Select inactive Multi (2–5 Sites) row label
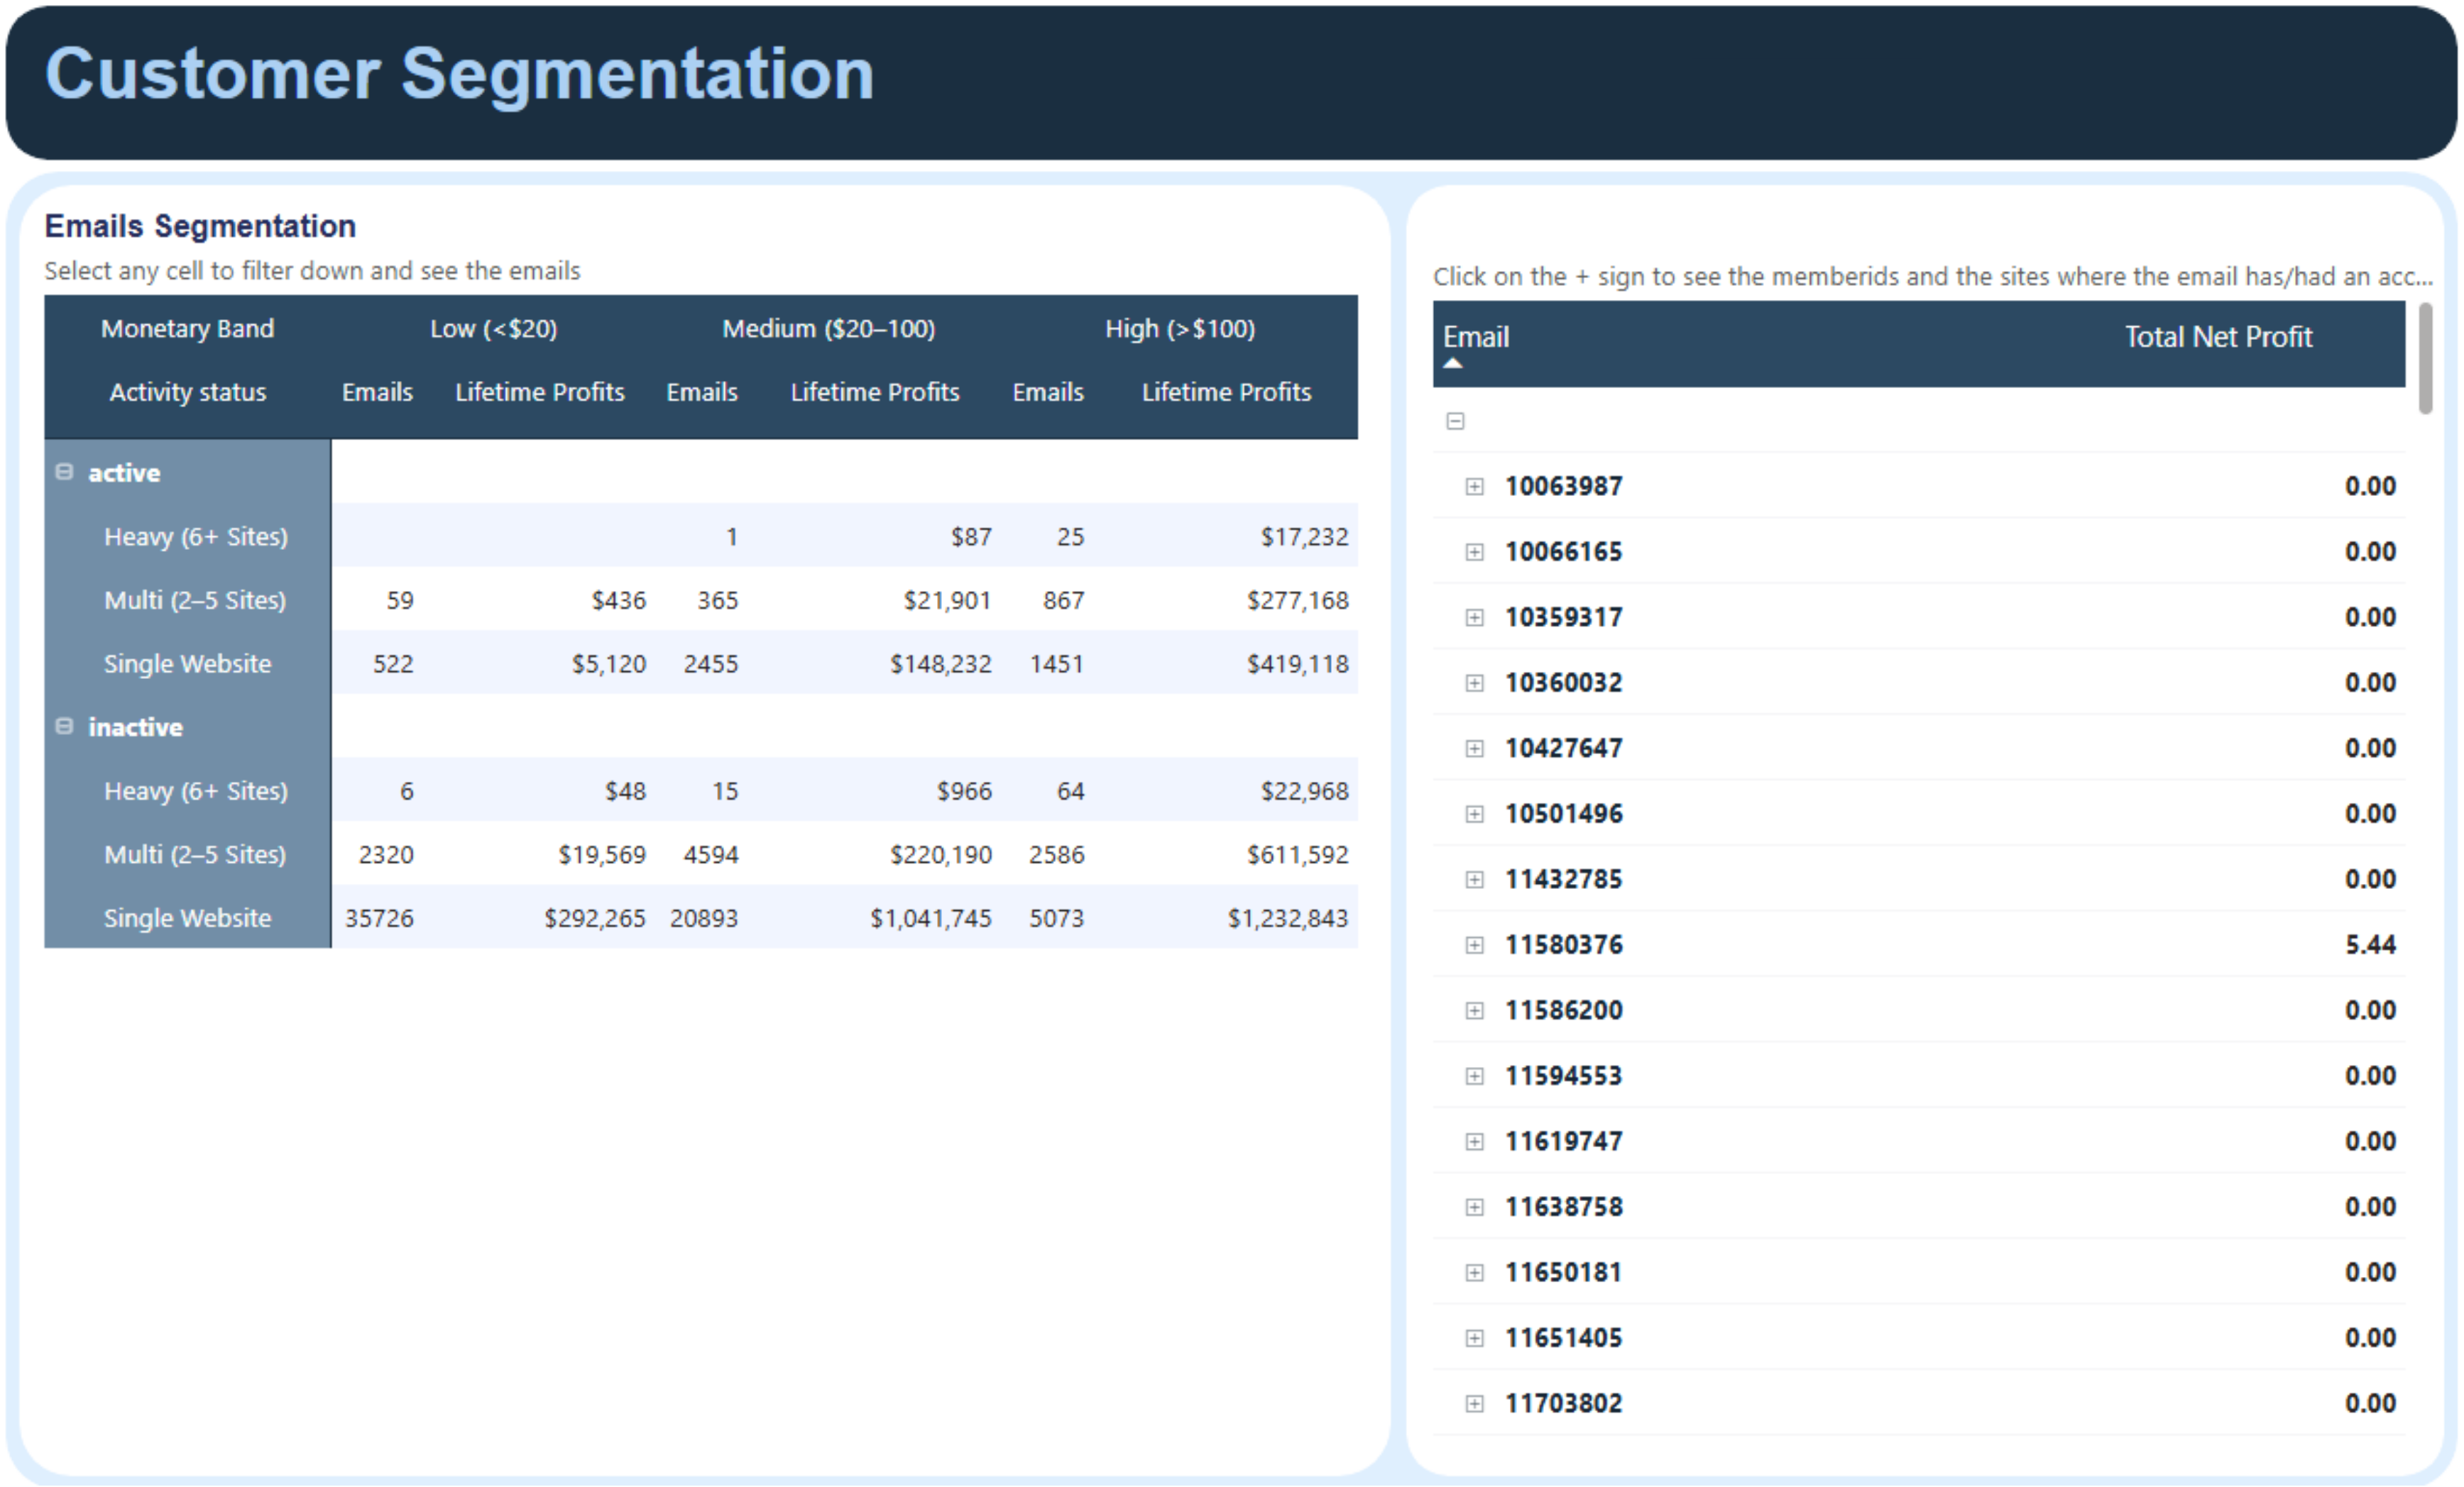 click(x=194, y=853)
